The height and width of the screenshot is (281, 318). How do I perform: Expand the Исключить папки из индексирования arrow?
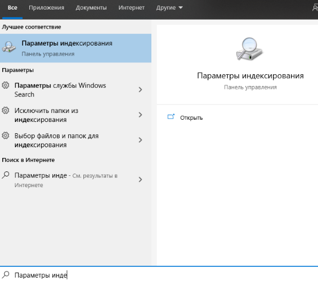pyautogui.click(x=140, y=115)
